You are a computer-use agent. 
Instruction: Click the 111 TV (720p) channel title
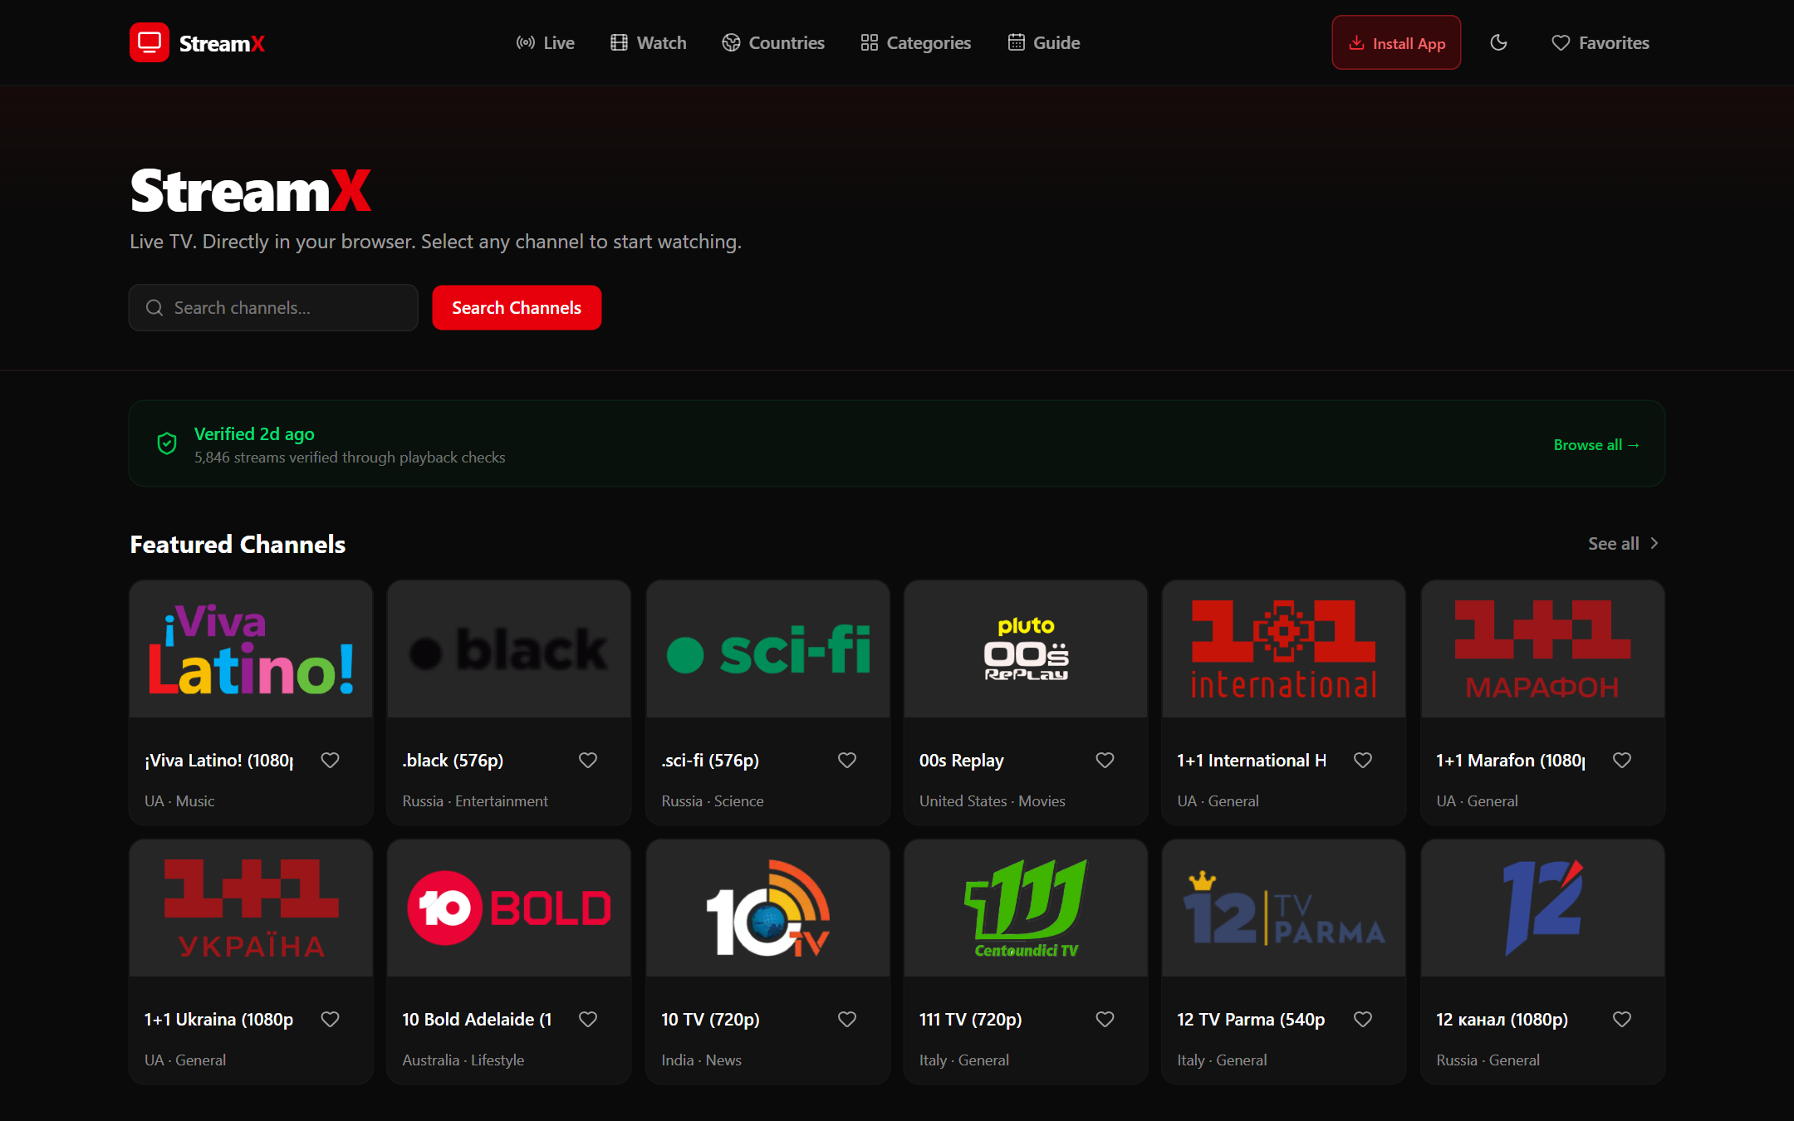(x=970, y=1019)
